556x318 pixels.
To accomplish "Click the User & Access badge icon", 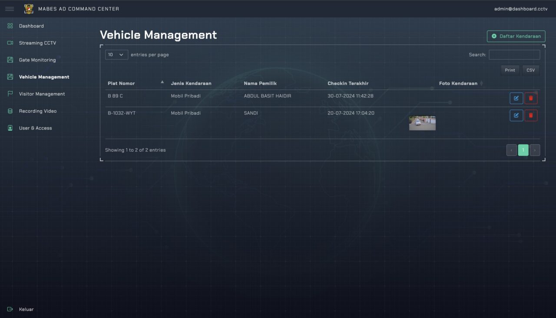I will (10, 128).
